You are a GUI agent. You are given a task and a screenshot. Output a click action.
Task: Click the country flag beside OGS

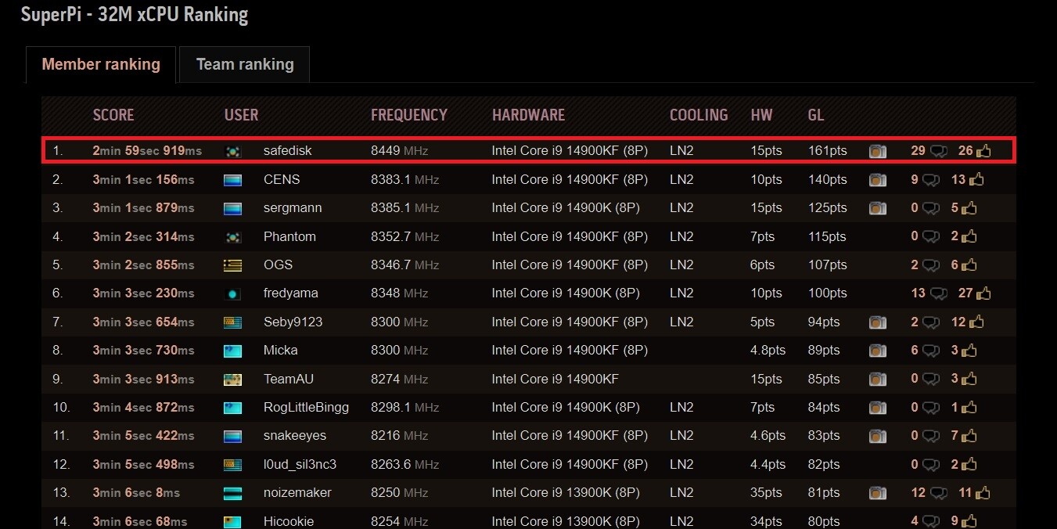click(x=233, y=265)
